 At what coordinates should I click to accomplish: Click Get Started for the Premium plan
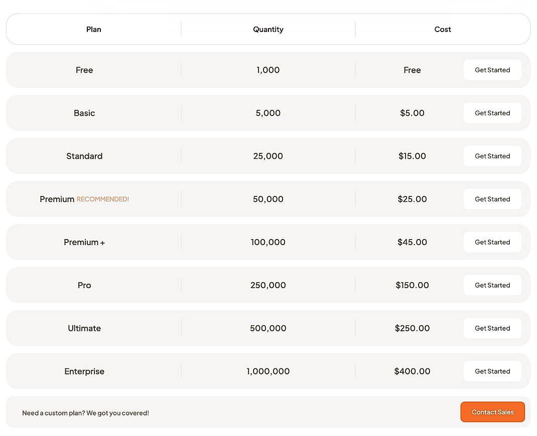click(x=492, y=199)
